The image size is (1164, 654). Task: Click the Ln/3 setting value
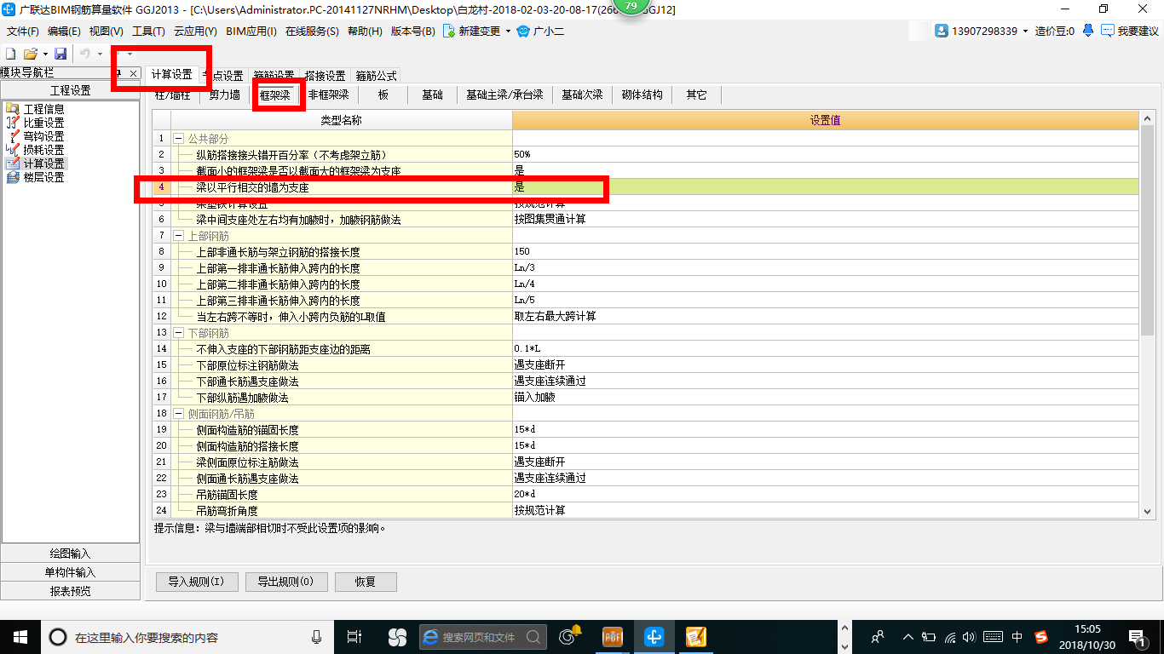[825, 268]
